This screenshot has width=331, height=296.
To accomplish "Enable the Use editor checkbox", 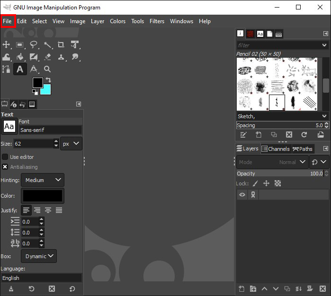I will 5,157.
